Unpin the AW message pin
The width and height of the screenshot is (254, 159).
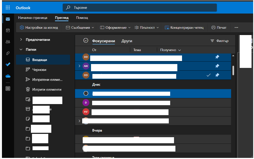pyautogui.click(x=217, y=66)
